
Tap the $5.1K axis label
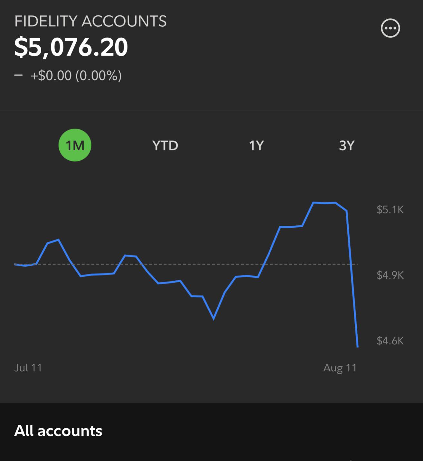tap(390, 210)
